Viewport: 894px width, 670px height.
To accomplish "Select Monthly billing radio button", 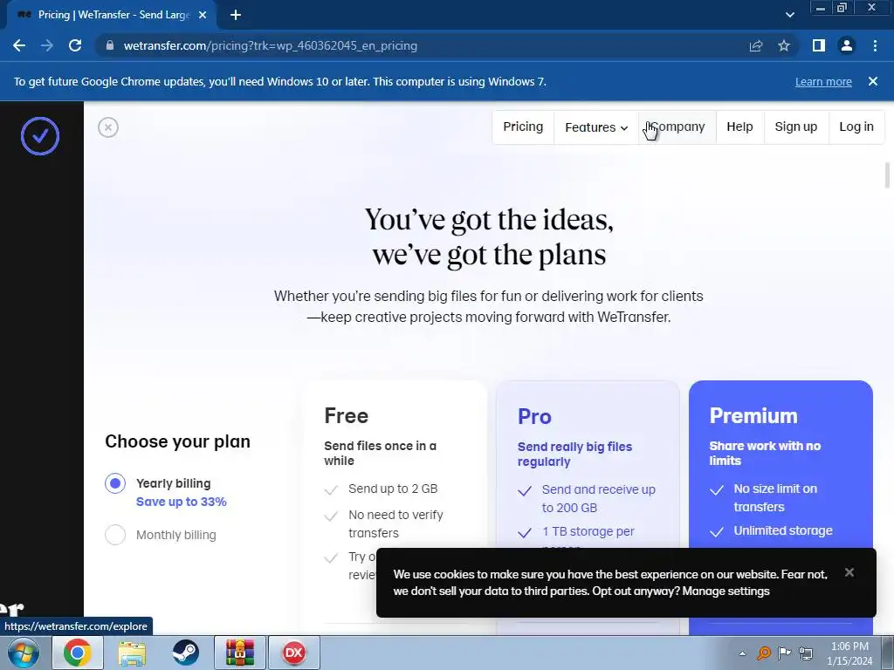I will click(115, 535).
